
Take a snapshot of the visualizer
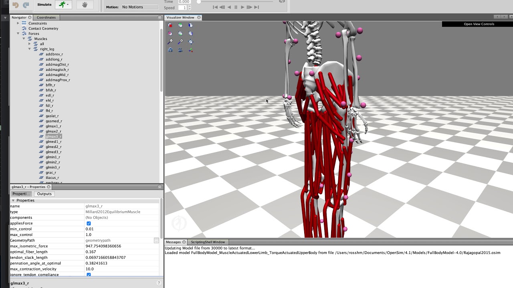(x=170, y=50)
